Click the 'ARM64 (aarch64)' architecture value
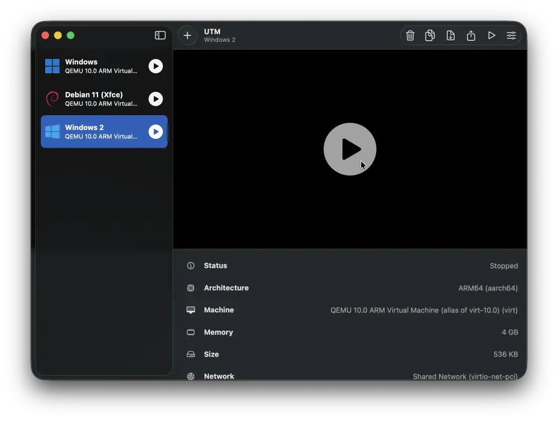The image size is (558, 421). 488,288
